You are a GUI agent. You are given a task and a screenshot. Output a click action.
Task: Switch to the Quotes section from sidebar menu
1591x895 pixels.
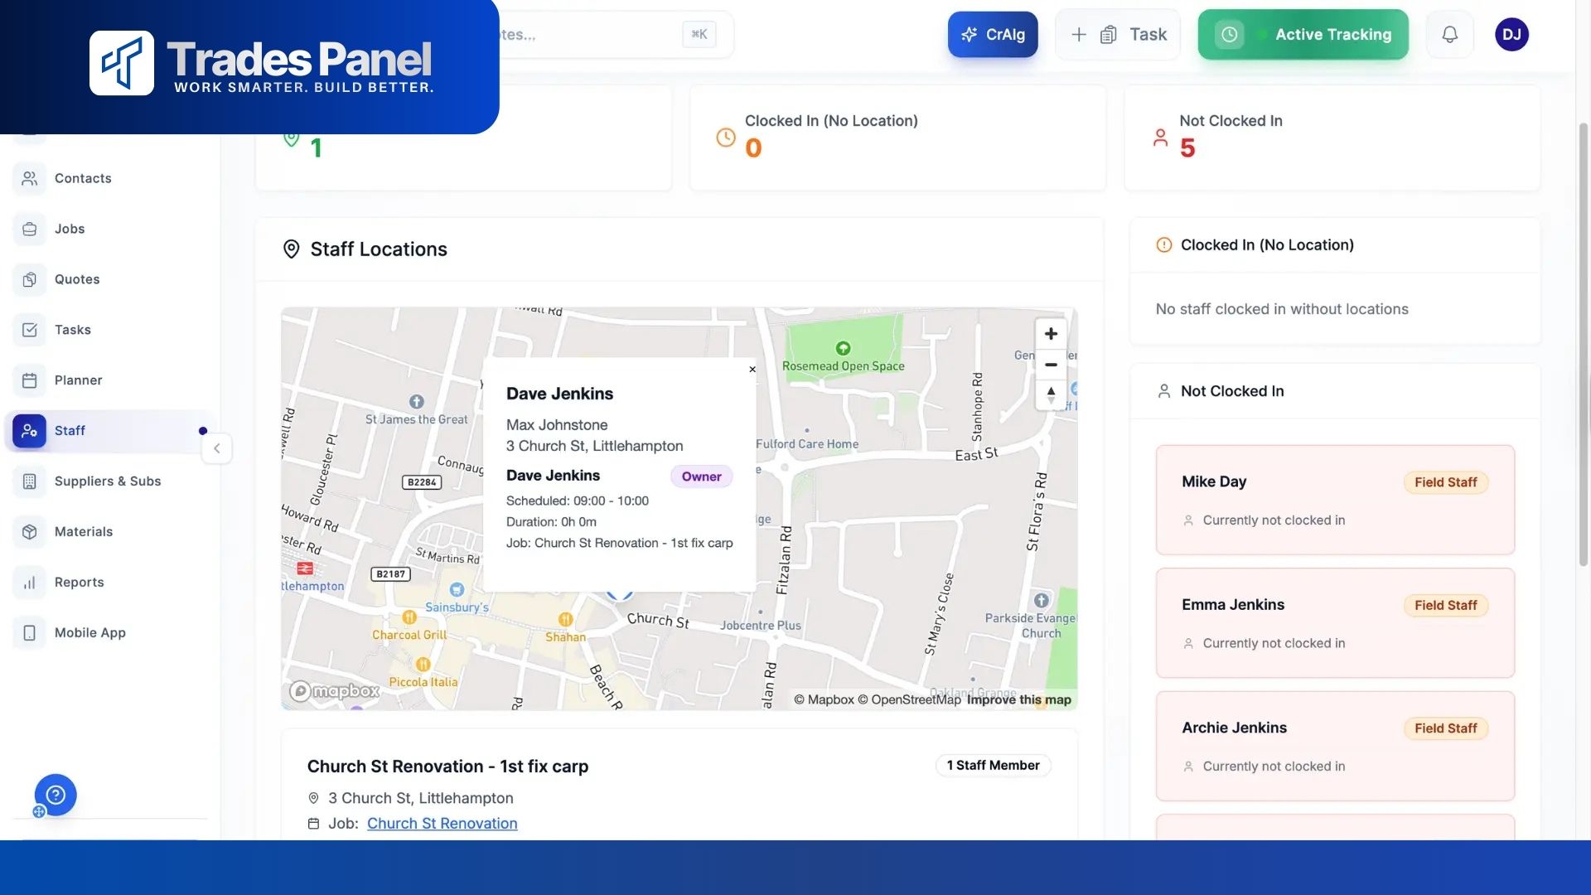pyautogui.click(x=77, y=279)
